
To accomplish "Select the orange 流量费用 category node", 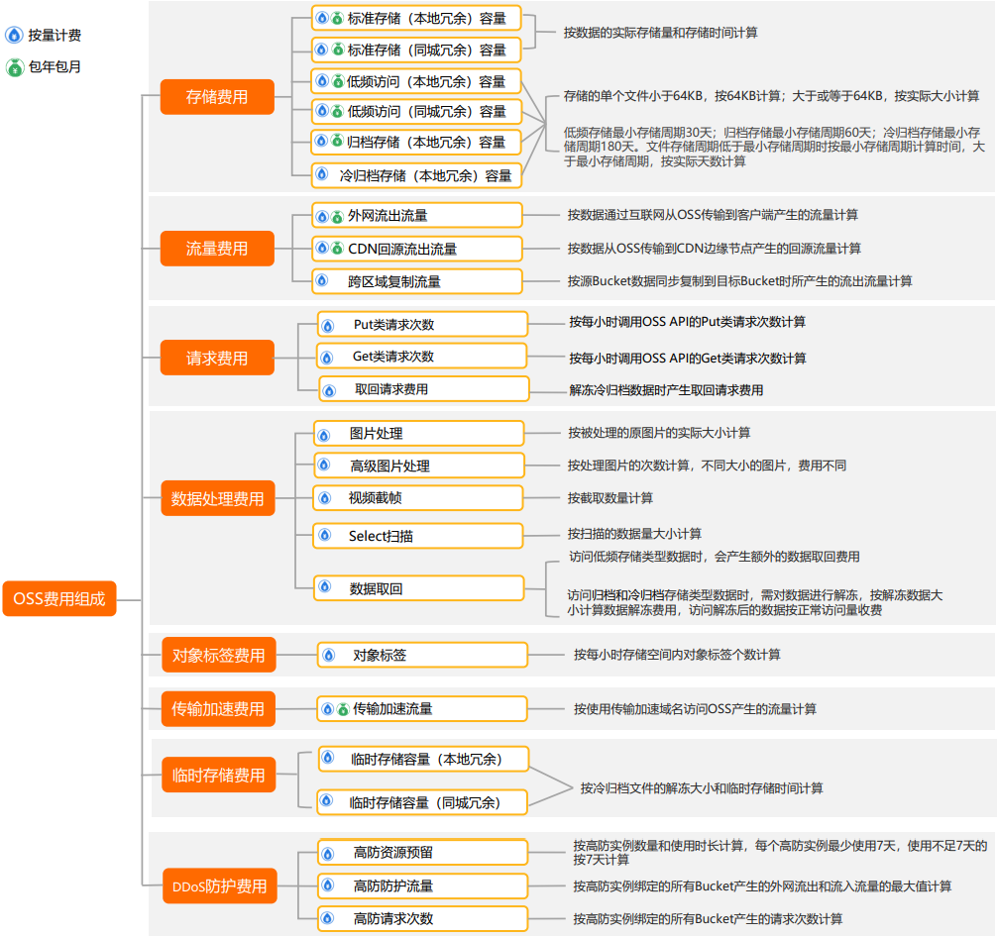I will click(217, 249).
